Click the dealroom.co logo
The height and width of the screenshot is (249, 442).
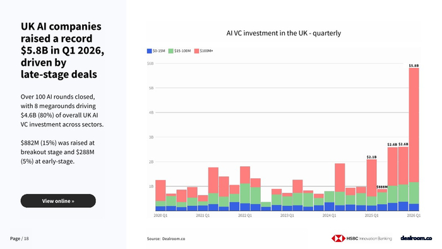416,238
